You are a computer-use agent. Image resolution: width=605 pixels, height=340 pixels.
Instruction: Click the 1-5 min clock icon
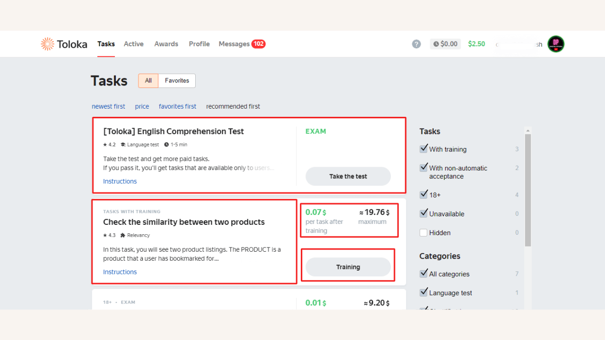pos(166,144)
